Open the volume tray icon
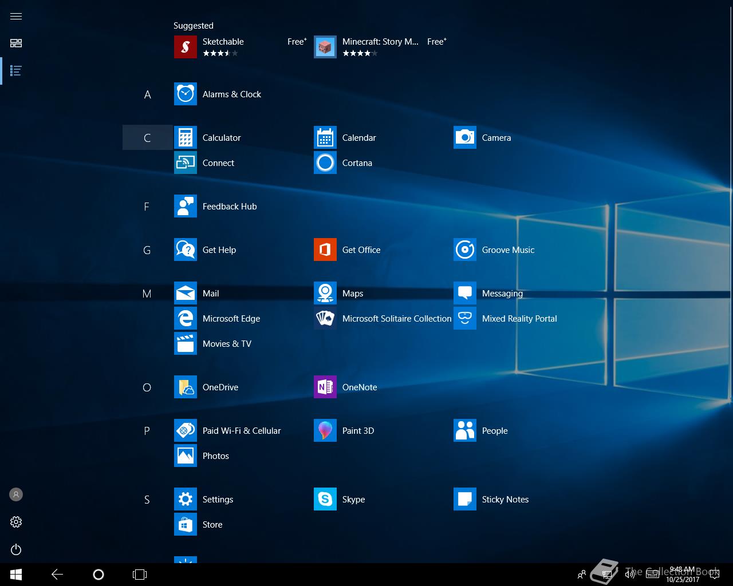Viewport: 733px width, 586px height. (x=630, y=575)
